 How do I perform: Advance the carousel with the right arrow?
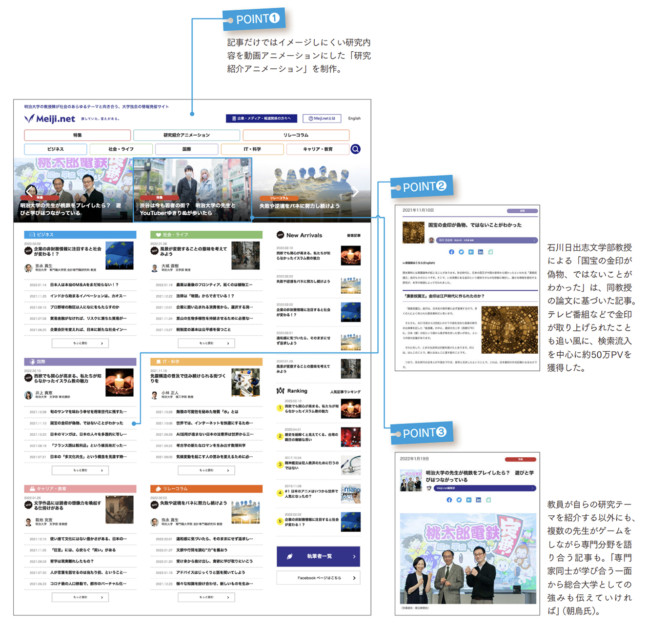[356, 192]
